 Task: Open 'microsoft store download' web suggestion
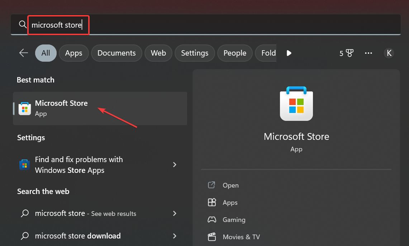100,236
